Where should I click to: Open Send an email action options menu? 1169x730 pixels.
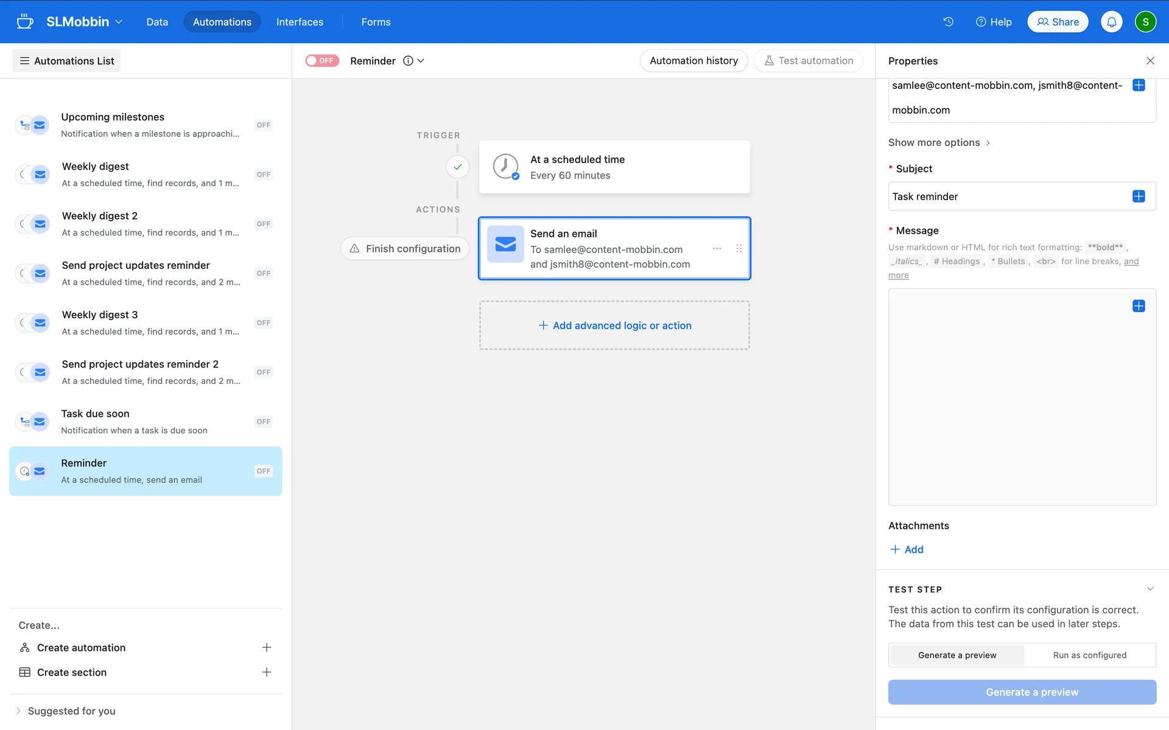(x=717, y=248)
